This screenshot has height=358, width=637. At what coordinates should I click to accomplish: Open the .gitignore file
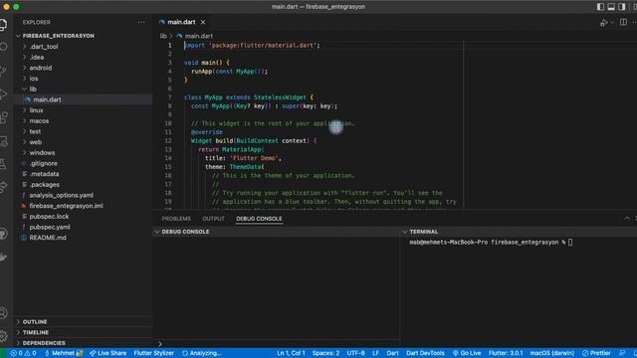click(43, 163)
